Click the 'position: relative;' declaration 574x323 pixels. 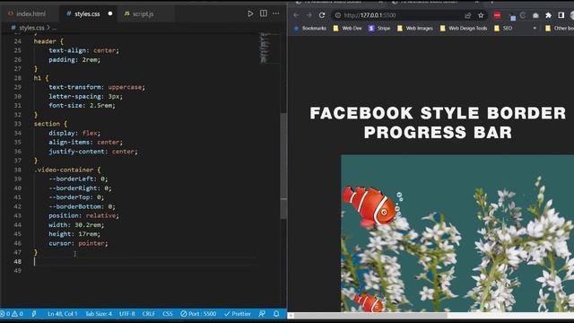point(83,215)
